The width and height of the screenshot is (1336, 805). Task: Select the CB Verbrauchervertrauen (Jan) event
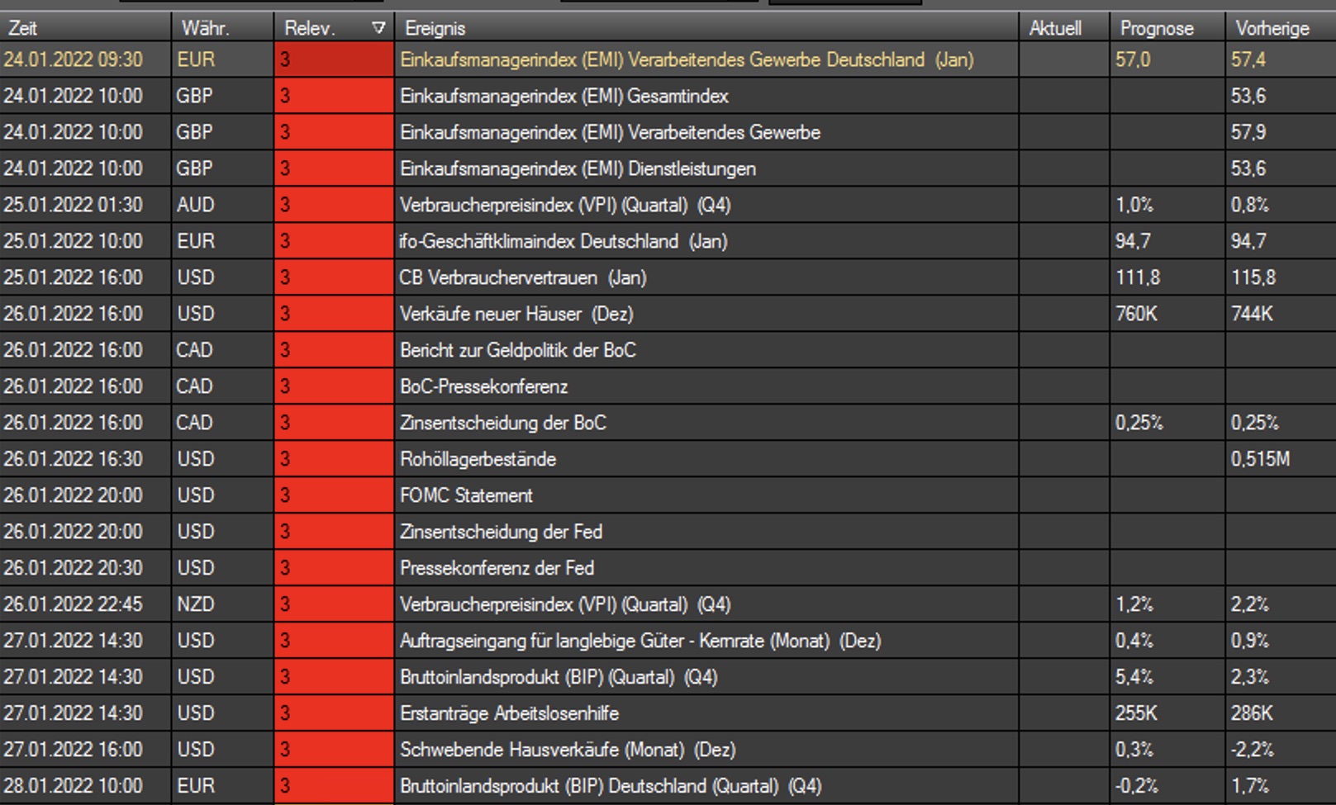[x=523, y=277]
